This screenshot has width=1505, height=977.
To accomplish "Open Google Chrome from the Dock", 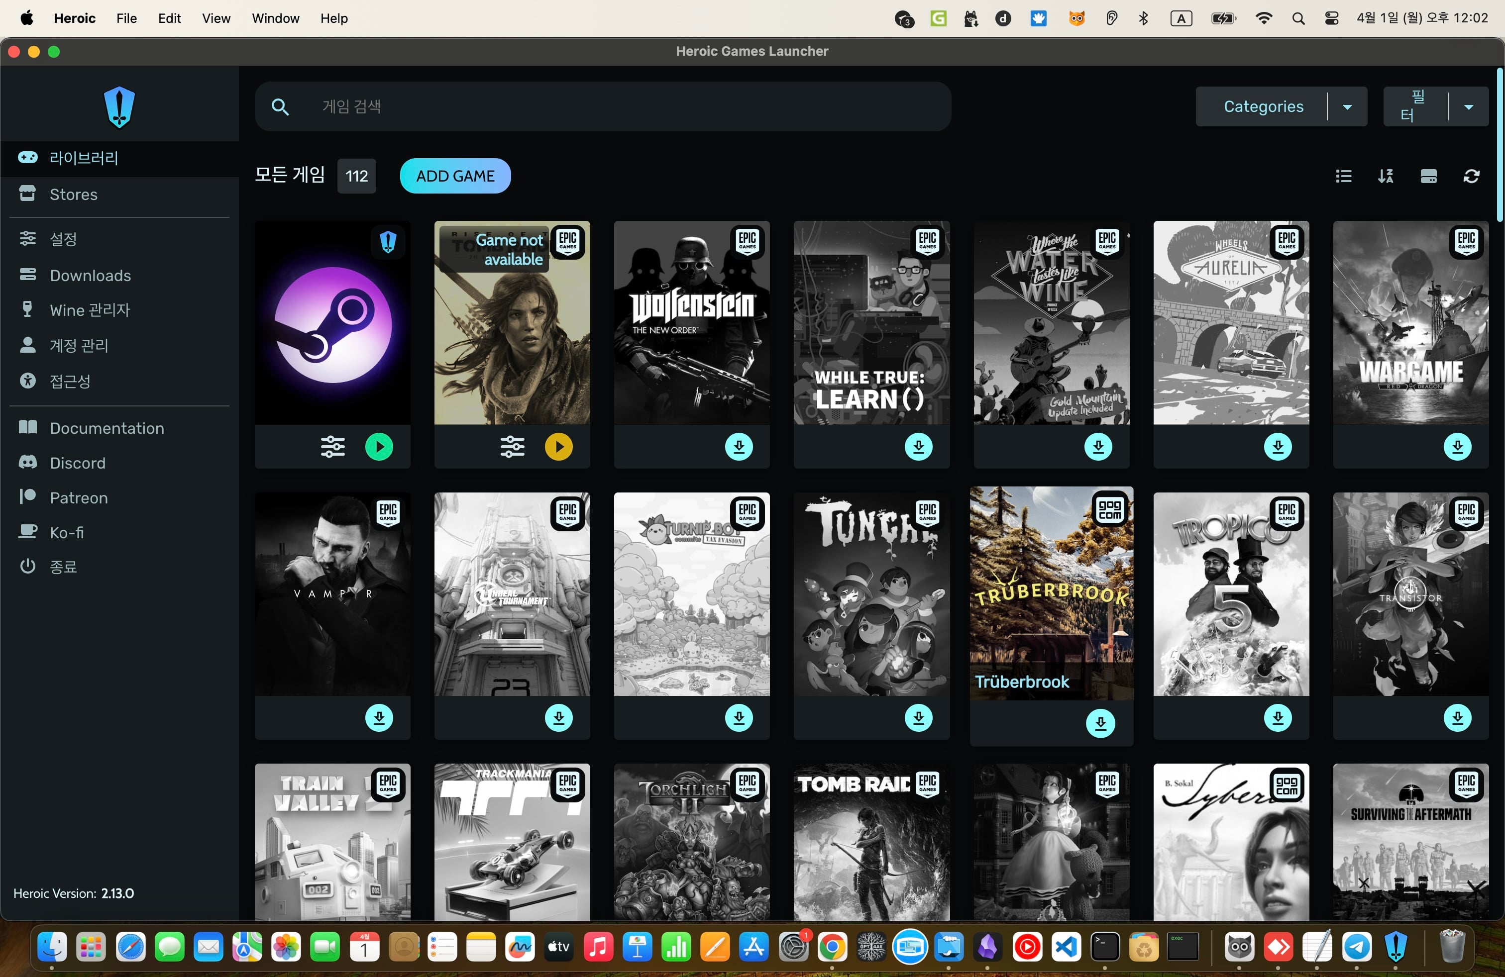I will coord(832,947).
